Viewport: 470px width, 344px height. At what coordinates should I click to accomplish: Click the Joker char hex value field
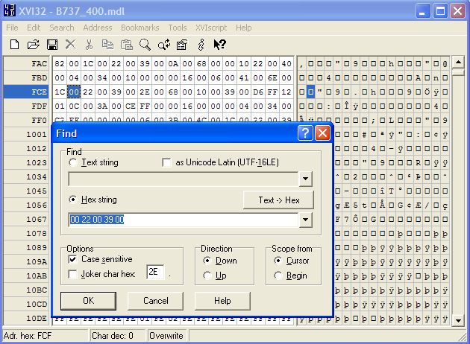156,273
